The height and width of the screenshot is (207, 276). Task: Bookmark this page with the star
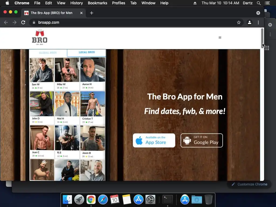[x=239, y=22]
